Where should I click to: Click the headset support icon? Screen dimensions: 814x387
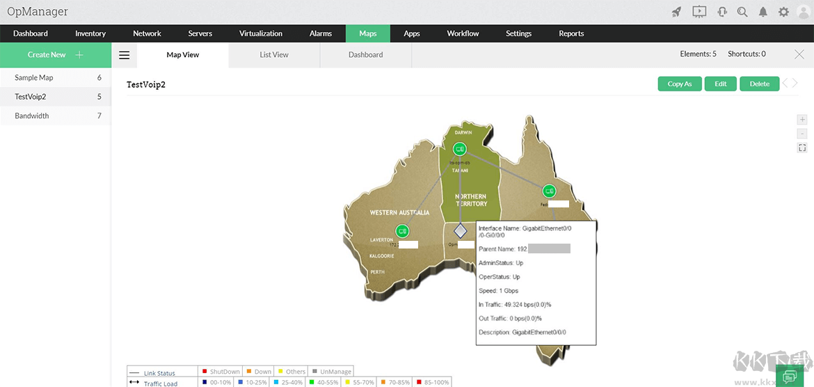click(721, 12)
